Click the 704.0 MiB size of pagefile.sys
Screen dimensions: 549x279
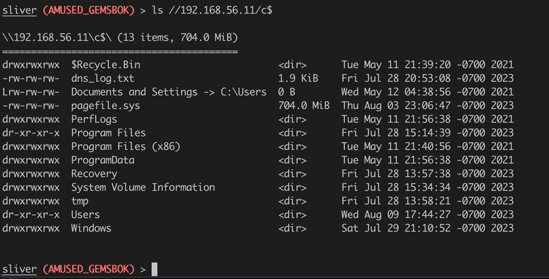click(x=304, y=105)
